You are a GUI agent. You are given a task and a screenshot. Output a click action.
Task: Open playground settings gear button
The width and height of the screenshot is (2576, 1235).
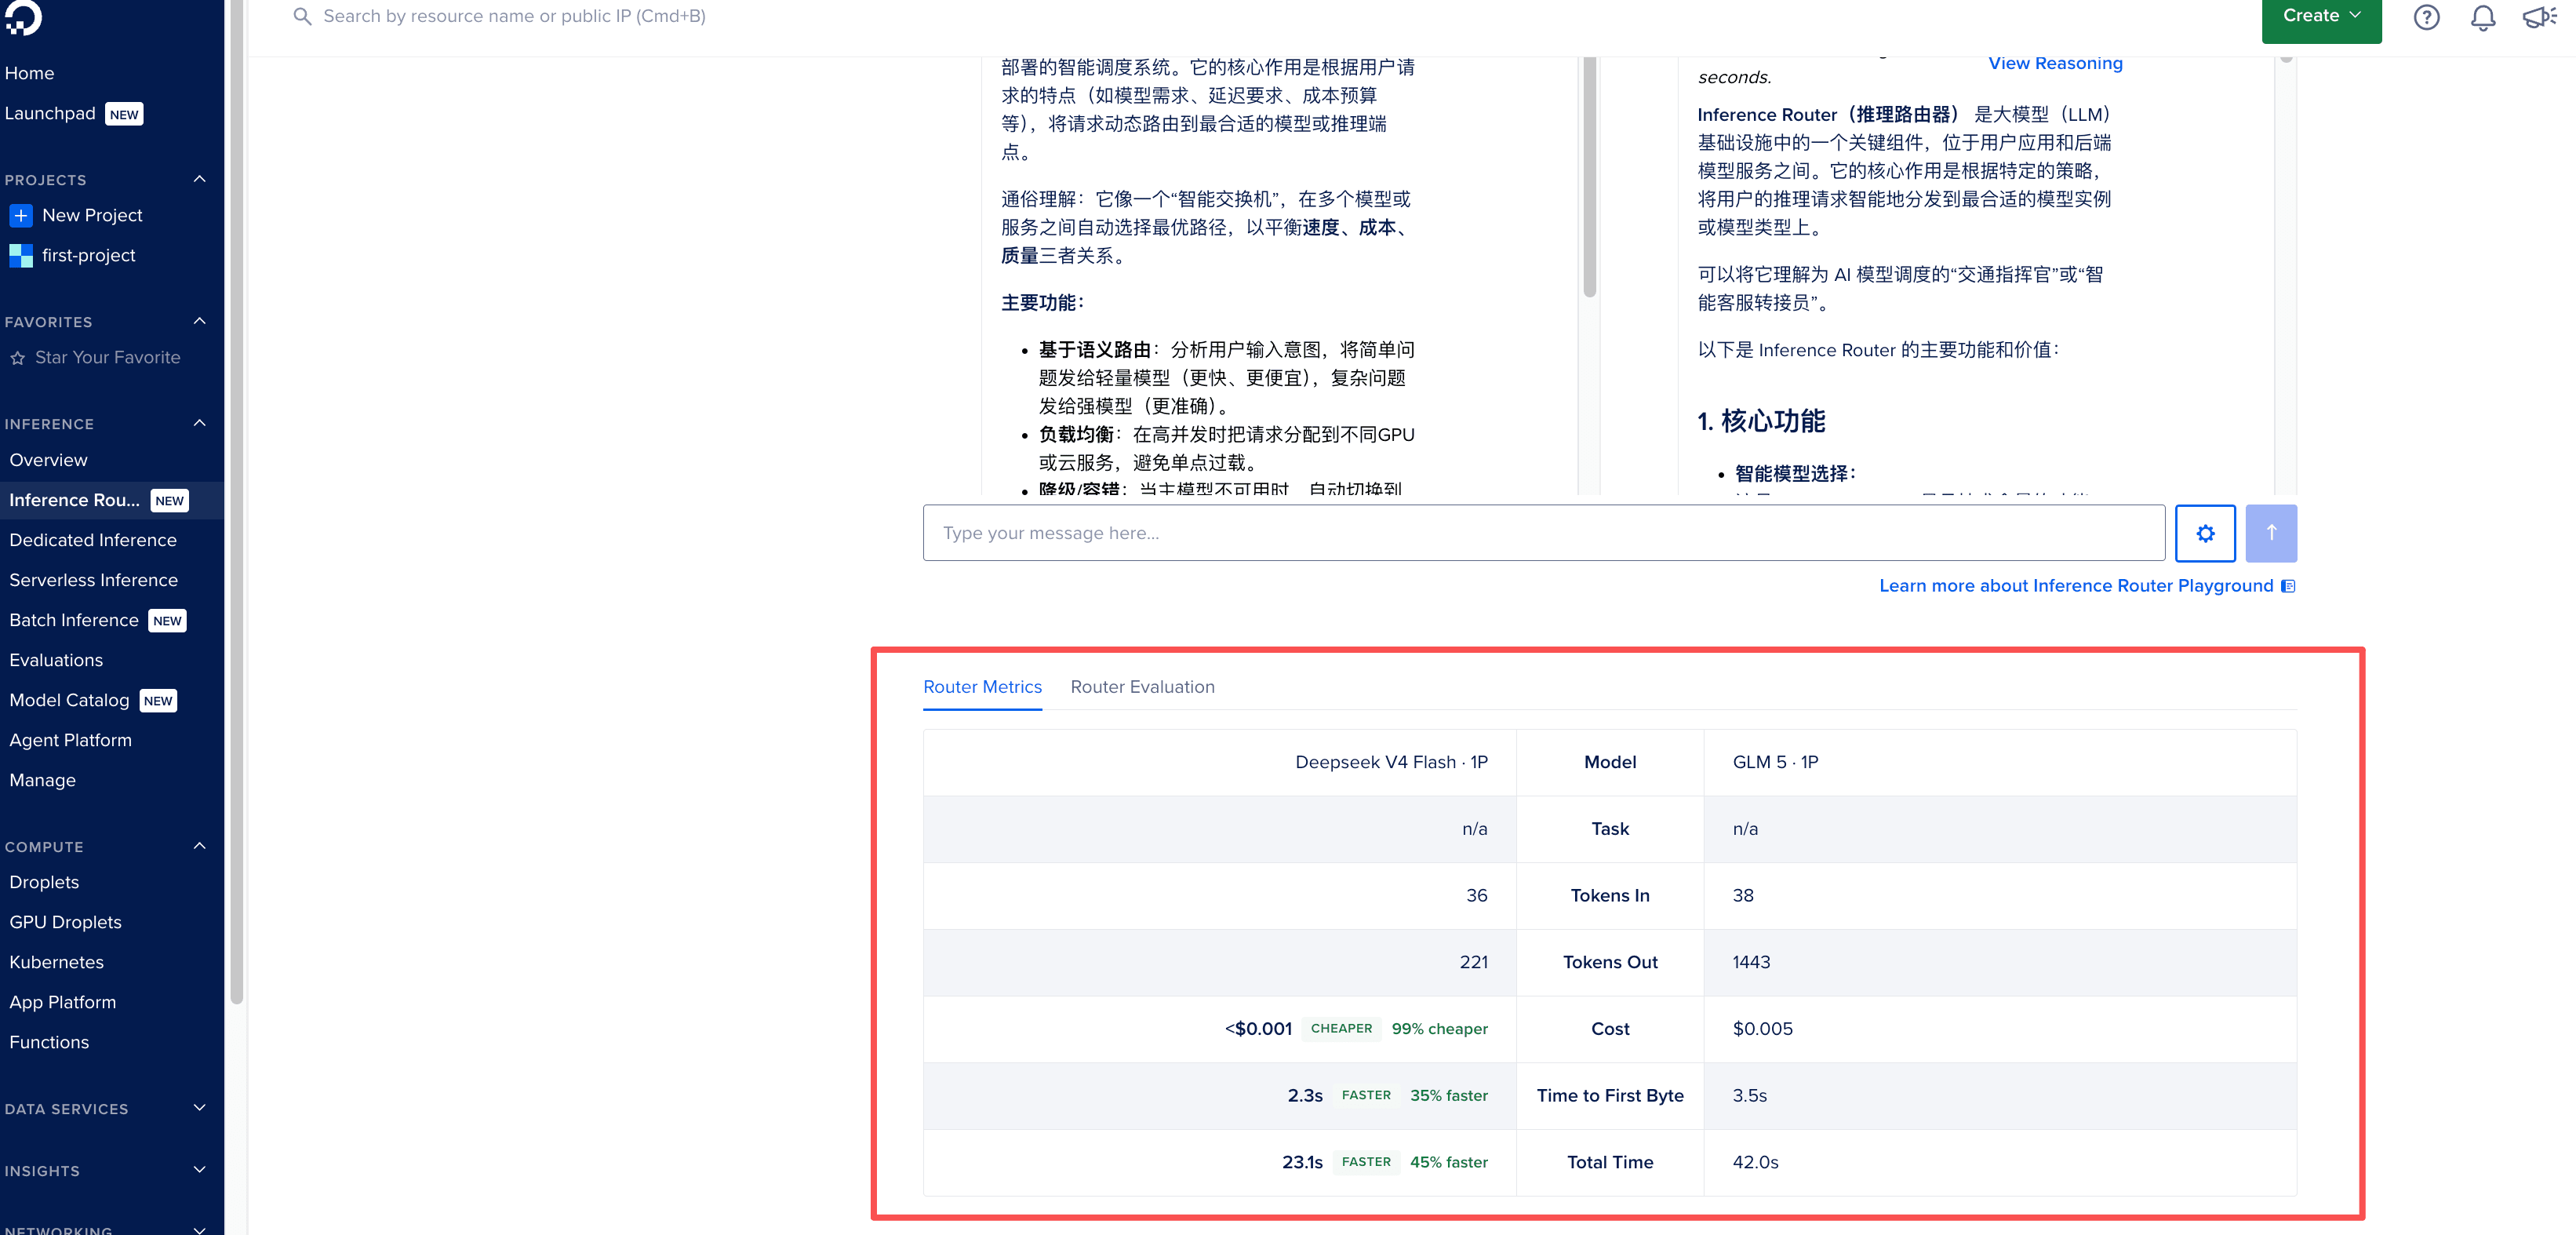[x=2205, y=533]
